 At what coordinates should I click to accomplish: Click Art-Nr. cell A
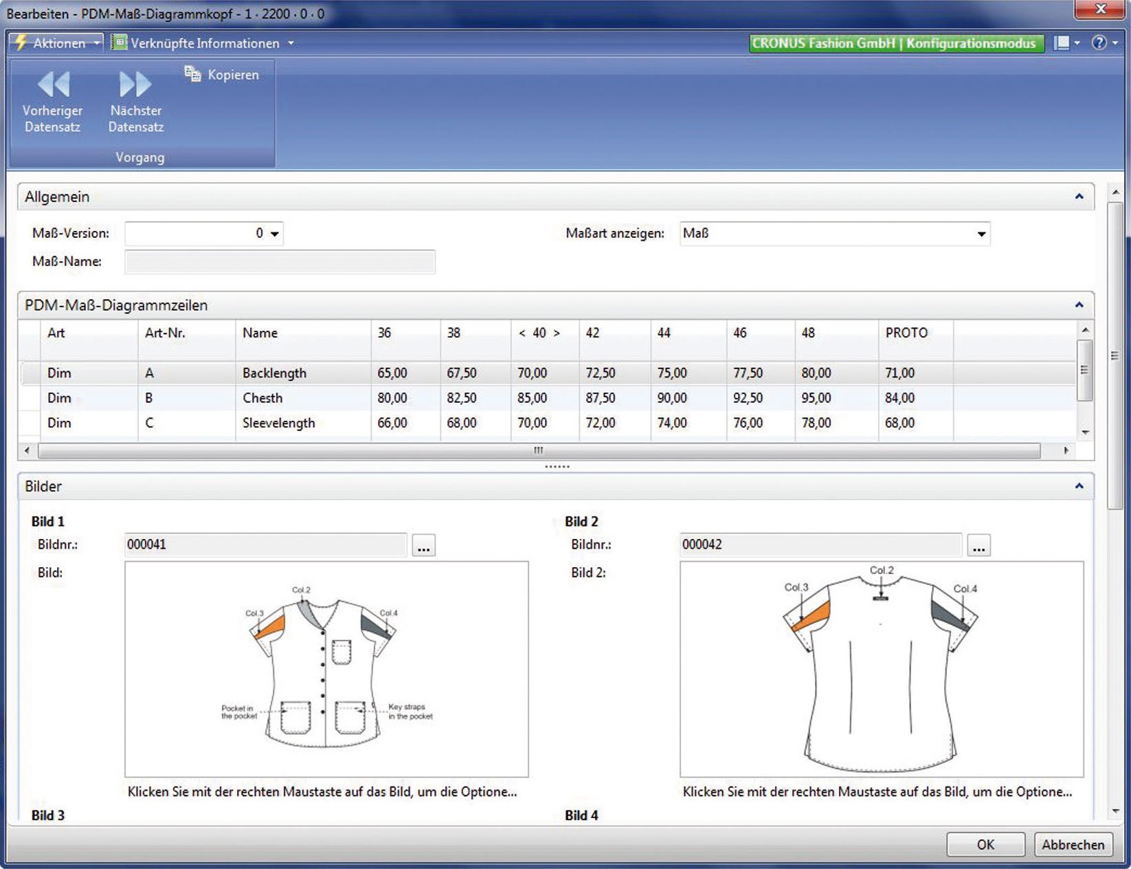tap(187, 373)
